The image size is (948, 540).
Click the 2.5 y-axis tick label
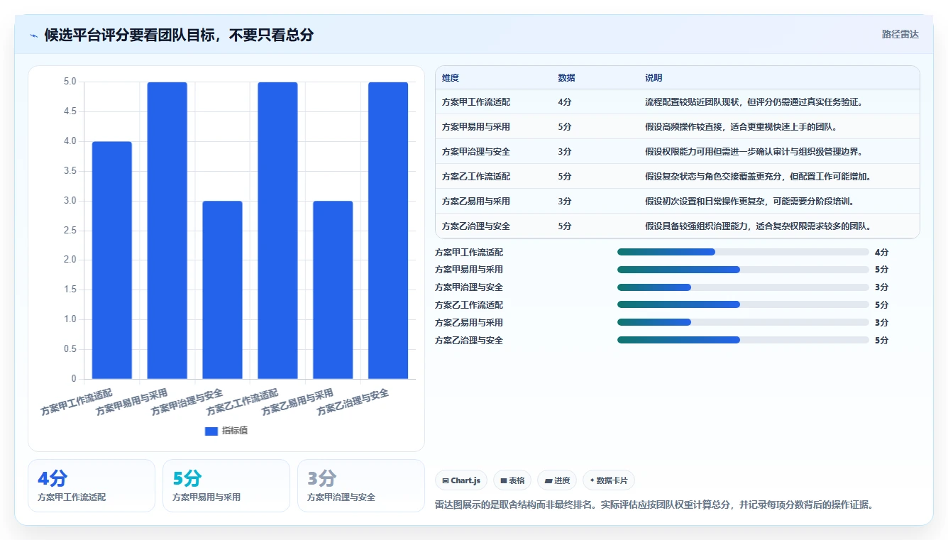pyautogui.click(x=70, y=230)
